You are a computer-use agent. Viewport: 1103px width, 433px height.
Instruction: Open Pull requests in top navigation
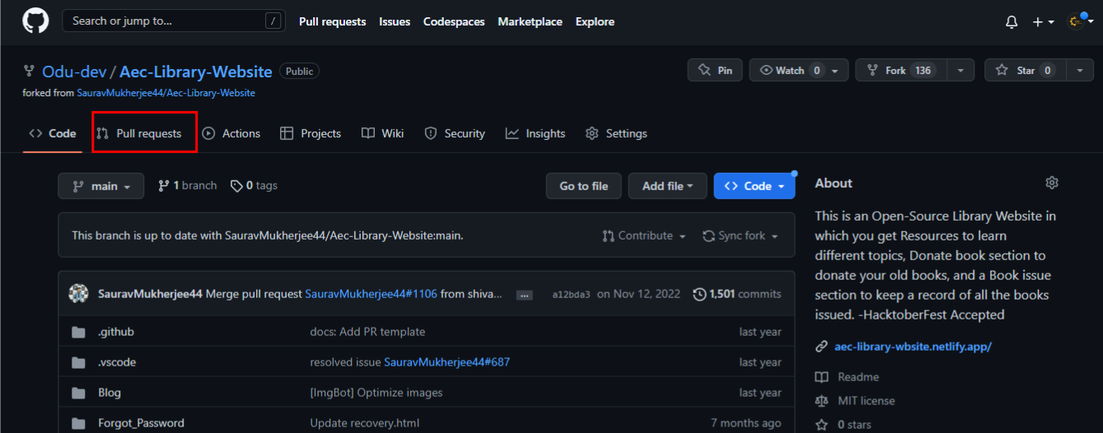332,21
